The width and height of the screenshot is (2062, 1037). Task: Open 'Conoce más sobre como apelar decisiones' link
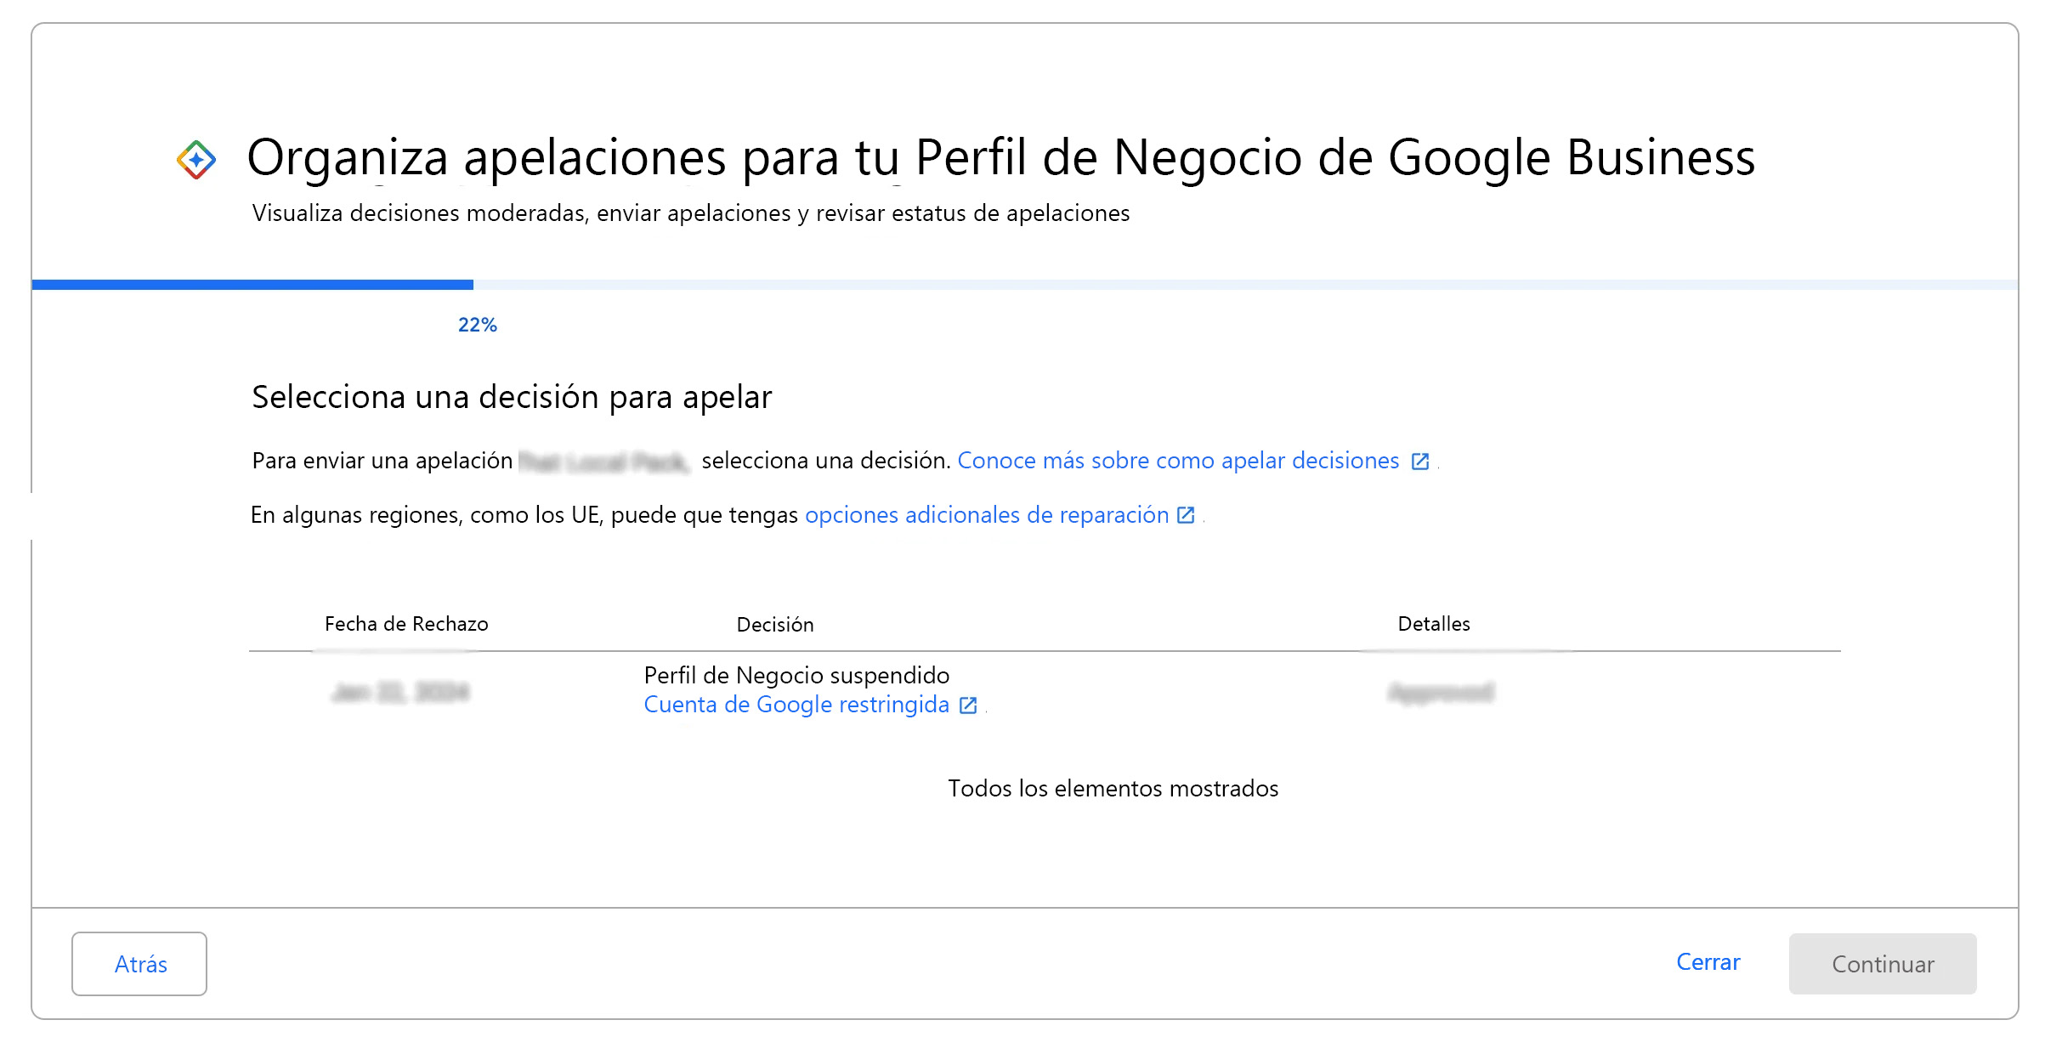point(1177,461)
